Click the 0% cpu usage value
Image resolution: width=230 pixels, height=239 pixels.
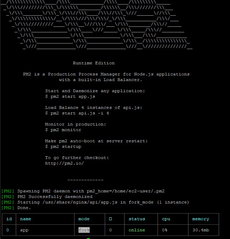pos(165,230)
